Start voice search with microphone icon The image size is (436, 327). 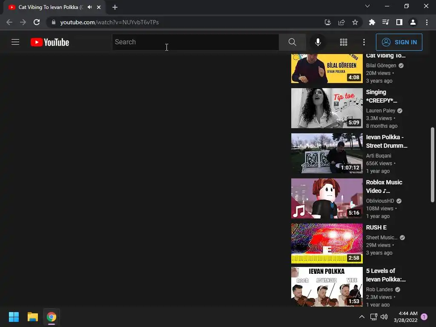(x=318, y=42)
